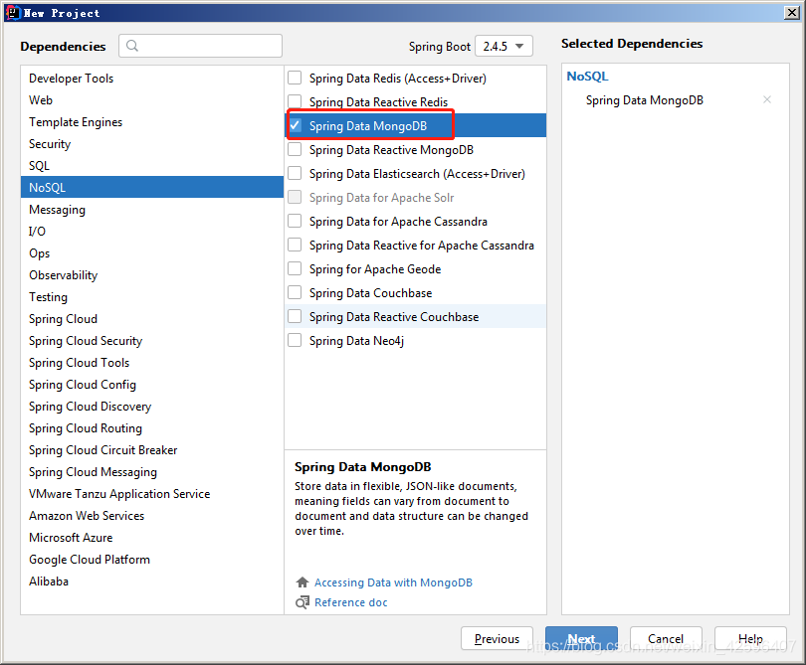Choose Ops category

point(152,253)
